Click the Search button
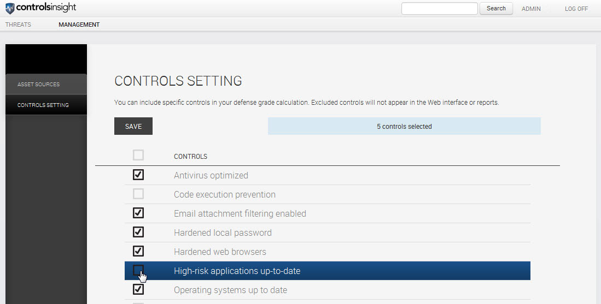The width and height of the screenshot is (601, 304). click(x=496, y=9)
